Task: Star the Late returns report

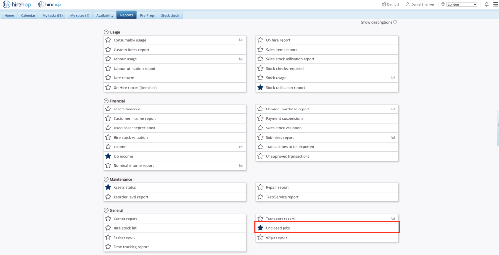Action: pos(108,77)
